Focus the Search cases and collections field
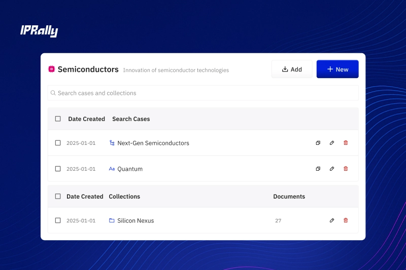 pos(203,93)
